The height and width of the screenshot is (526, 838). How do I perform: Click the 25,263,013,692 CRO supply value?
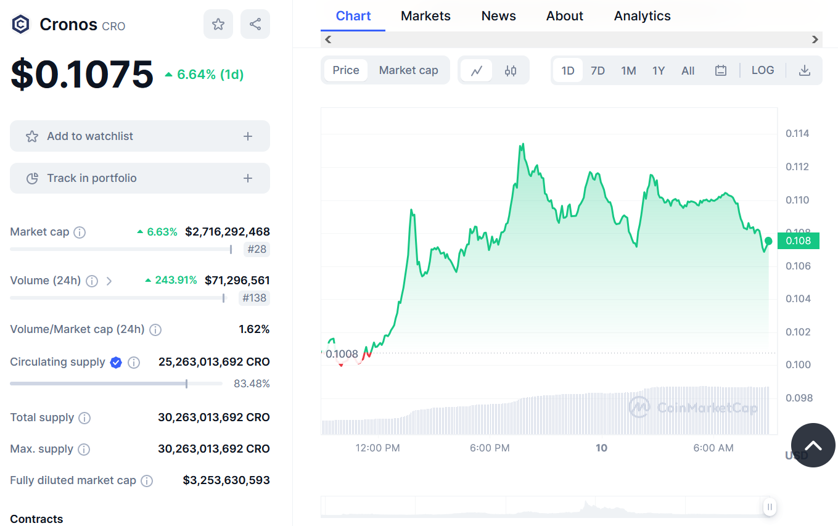coord(214,362)
